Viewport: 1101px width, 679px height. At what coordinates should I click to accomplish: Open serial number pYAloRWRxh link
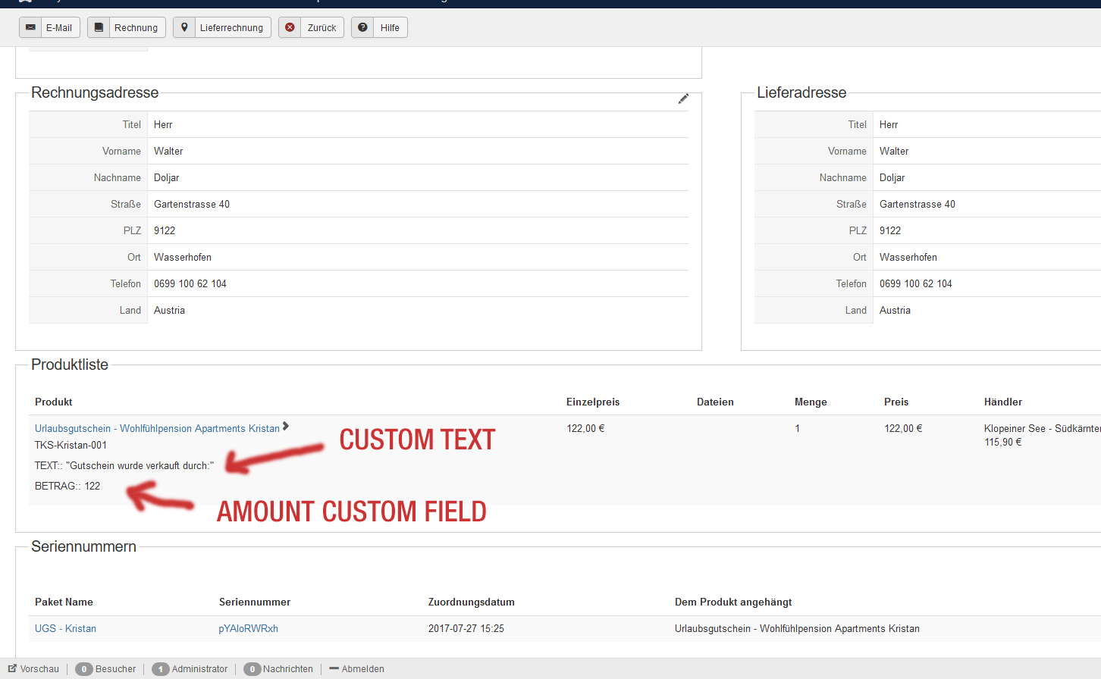(x=248, y=629)
